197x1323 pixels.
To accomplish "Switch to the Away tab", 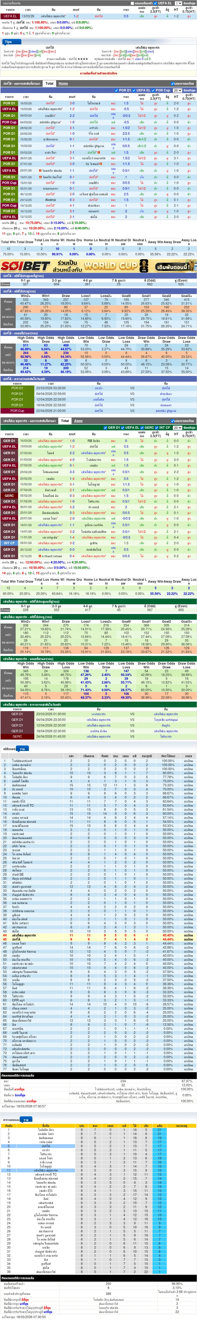I will click(79, 421).
